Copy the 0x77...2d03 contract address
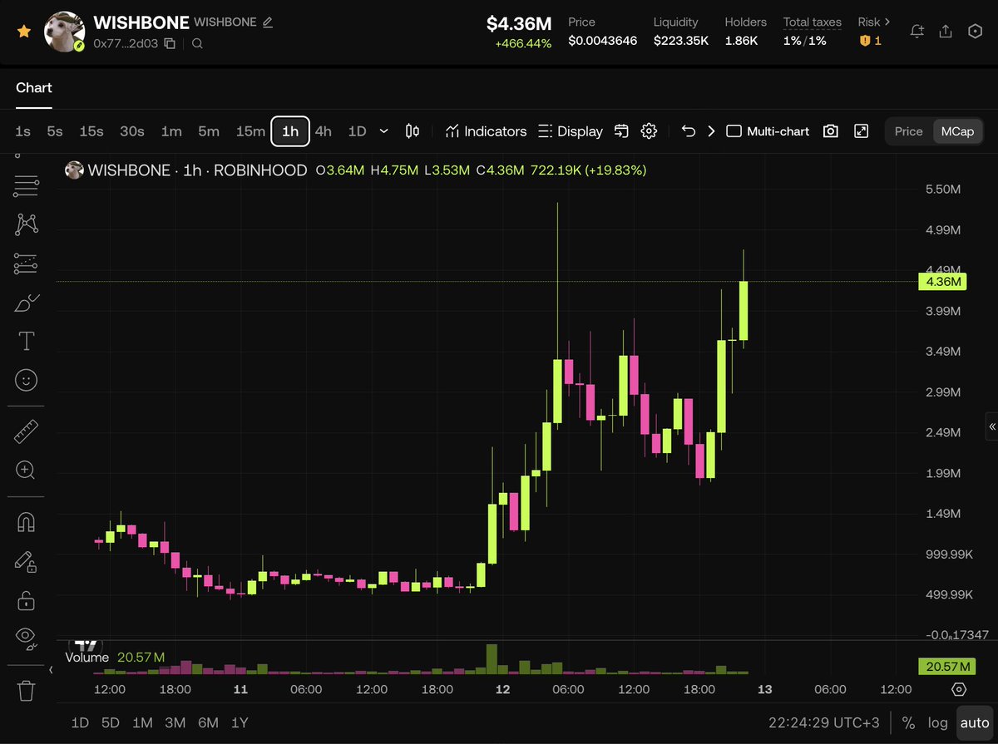Screen dimensions: 998x744 (x=170, y=43)
